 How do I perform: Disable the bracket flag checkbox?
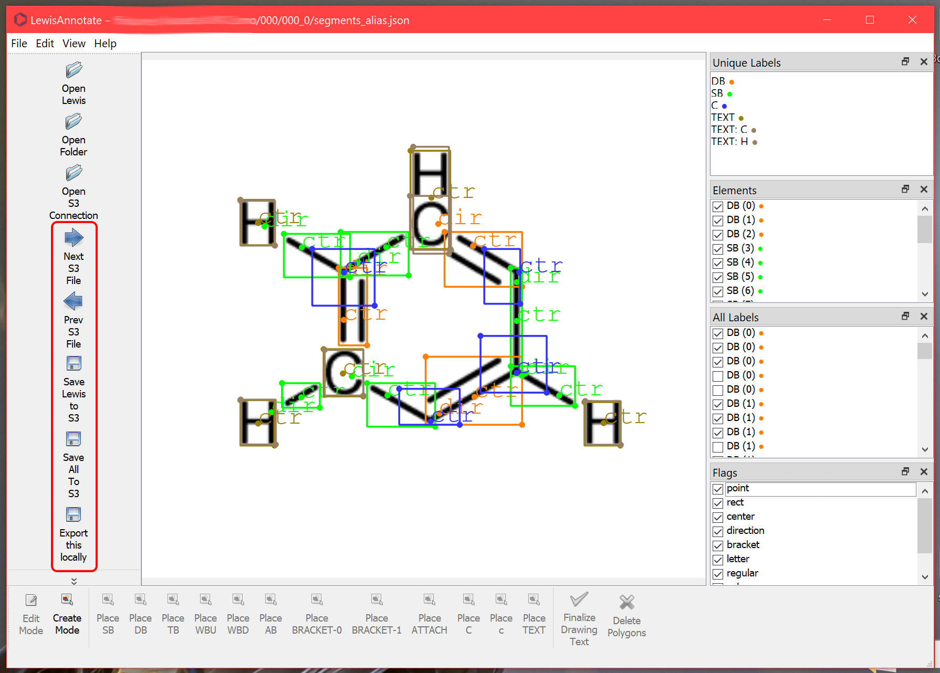pyautogui.click(x=718, y=545)
